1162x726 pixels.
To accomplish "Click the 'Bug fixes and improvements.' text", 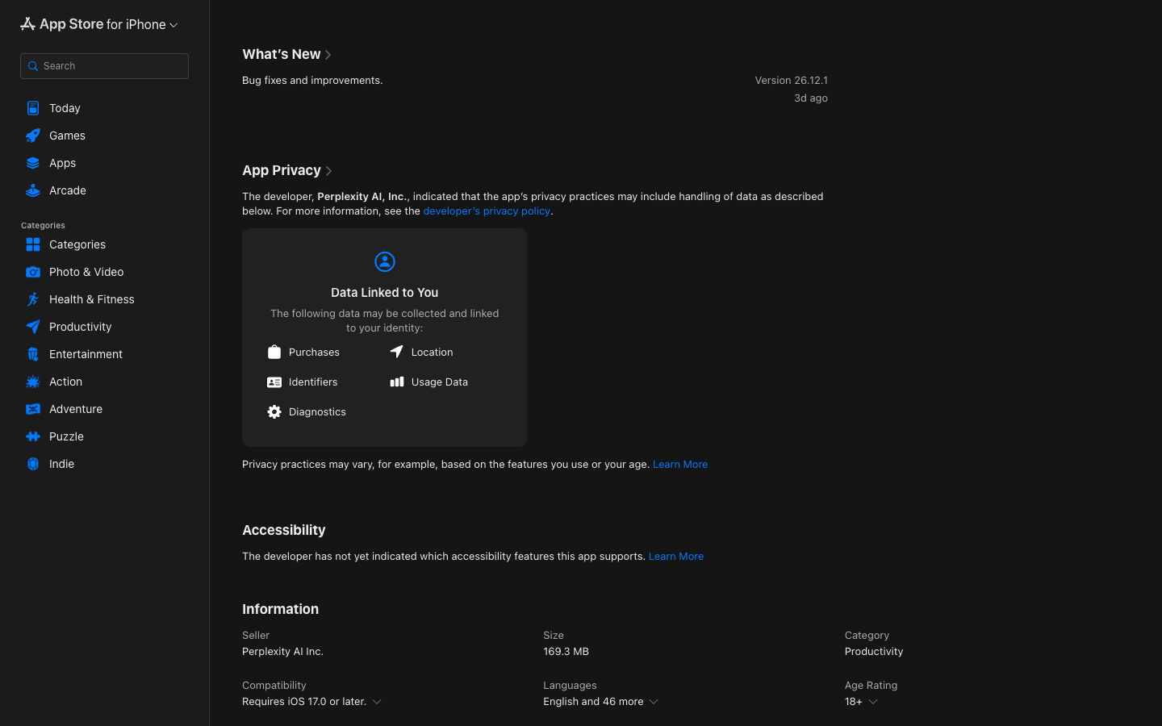I will (312, 81).
